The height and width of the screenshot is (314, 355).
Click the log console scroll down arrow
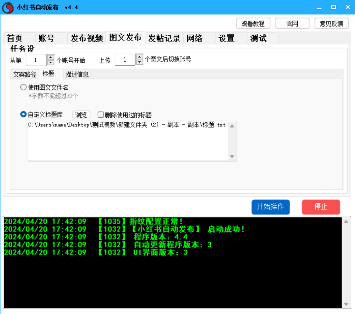coord(346,304)
